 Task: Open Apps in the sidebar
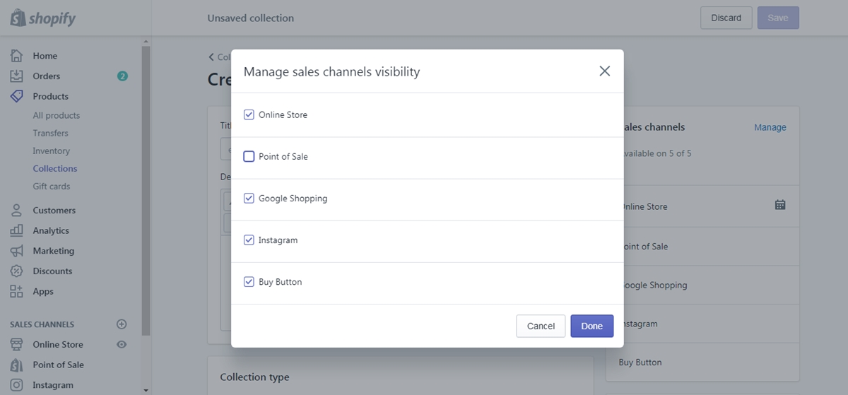point(43,291)
